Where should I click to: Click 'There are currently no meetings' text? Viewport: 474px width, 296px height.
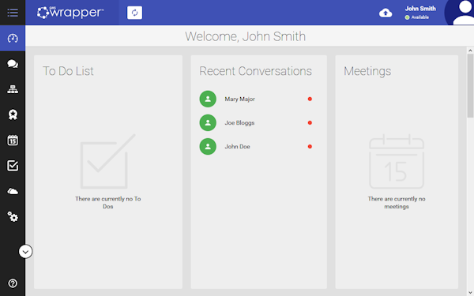pos(397,203)
